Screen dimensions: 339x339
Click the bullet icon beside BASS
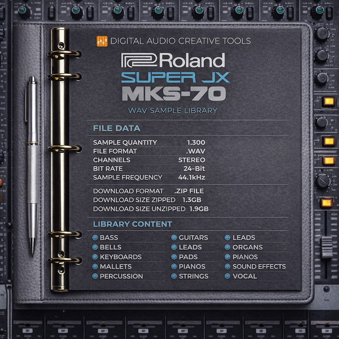tap(96, 238)
